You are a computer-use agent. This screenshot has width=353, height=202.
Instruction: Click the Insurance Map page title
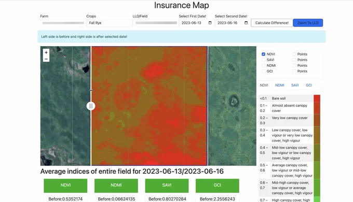tap(182, 5)
